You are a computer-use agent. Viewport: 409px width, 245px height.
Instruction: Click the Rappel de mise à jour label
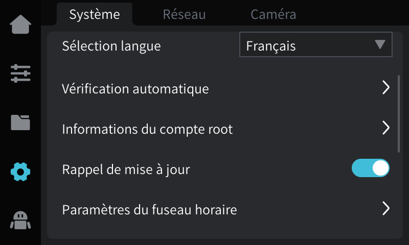tap(126, 169)
